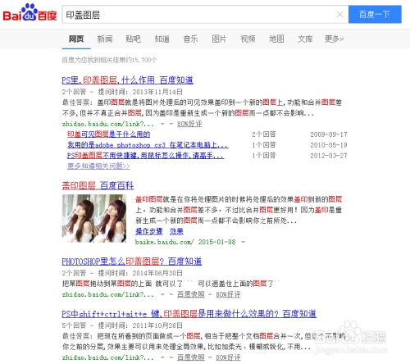Click the first result's zhidao.baidu.com/link URL
This screenshot has width=410, height=364.
[107, 124]
